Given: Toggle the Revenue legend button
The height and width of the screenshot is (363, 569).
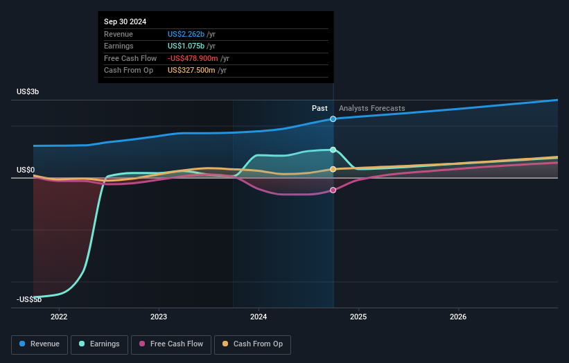Looking at the screenshot, I should [x=40, y=344].
